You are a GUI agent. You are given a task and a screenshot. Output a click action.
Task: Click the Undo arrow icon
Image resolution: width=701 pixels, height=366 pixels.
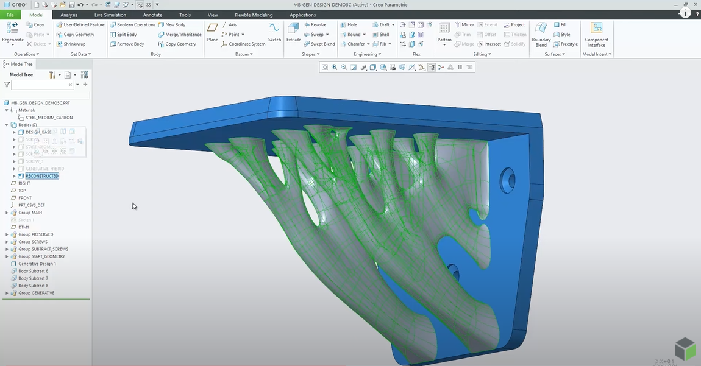(x=80, y=4)
